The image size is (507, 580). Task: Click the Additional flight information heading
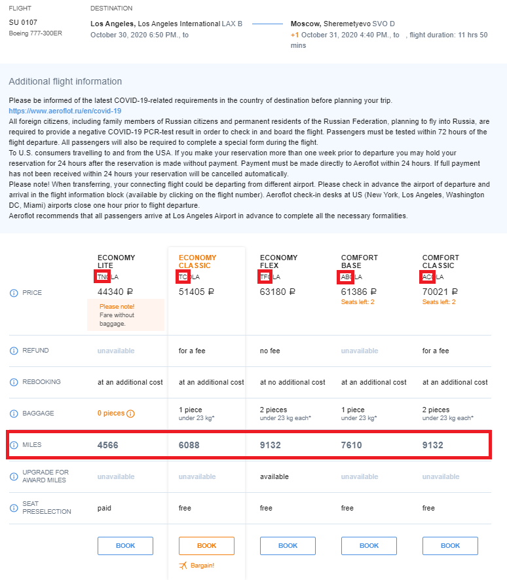coord(65,81)
